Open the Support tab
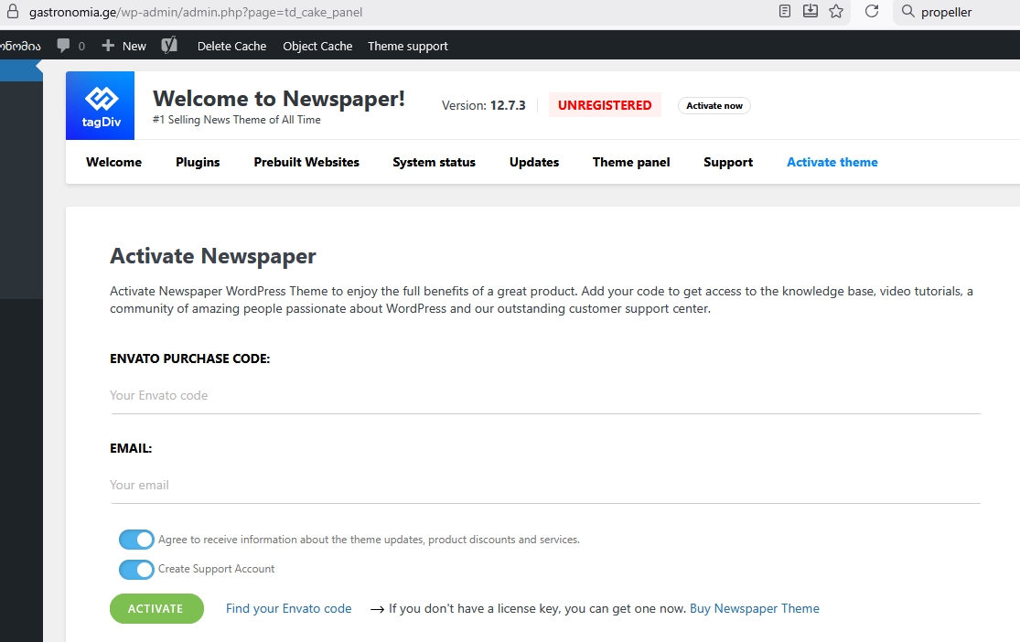Screen dimensions: 1020x642 (728, 162)
